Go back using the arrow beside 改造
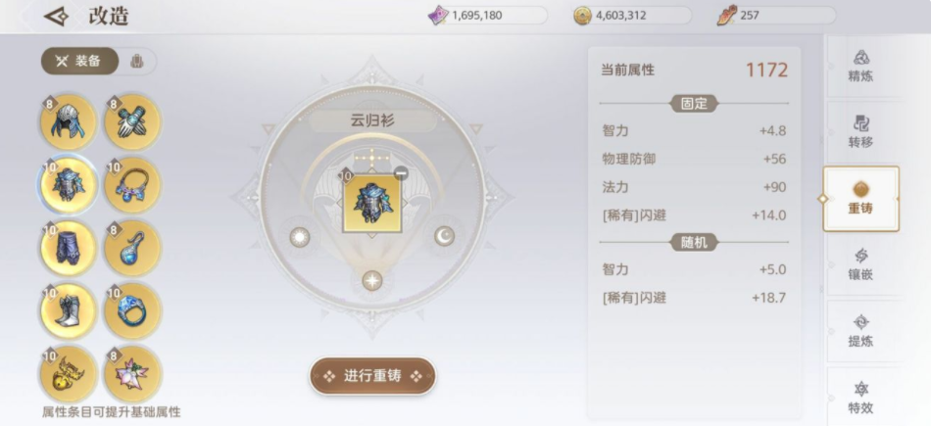 (x=57, y=17)
